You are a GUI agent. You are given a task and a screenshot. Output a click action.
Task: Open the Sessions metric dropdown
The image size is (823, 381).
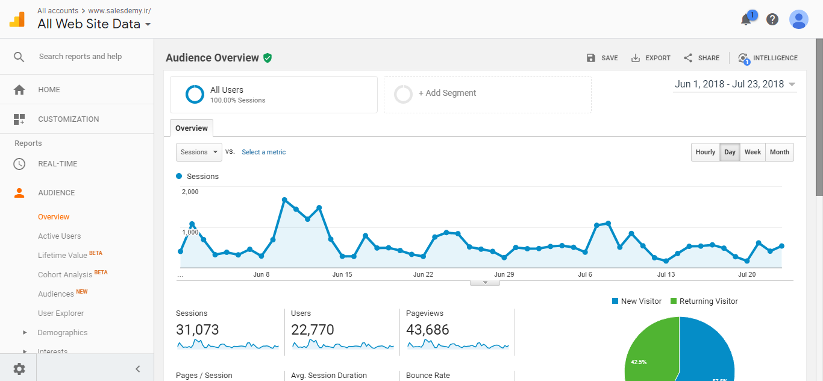(199, 152)
